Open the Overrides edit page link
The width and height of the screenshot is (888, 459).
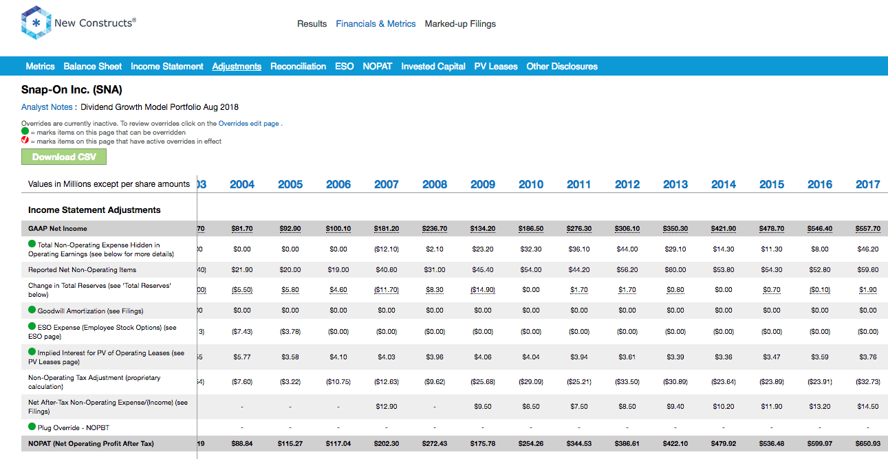tap(249, 124)
